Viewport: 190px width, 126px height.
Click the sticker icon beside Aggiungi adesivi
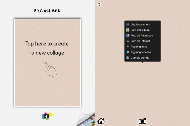[x=128, y=52]
